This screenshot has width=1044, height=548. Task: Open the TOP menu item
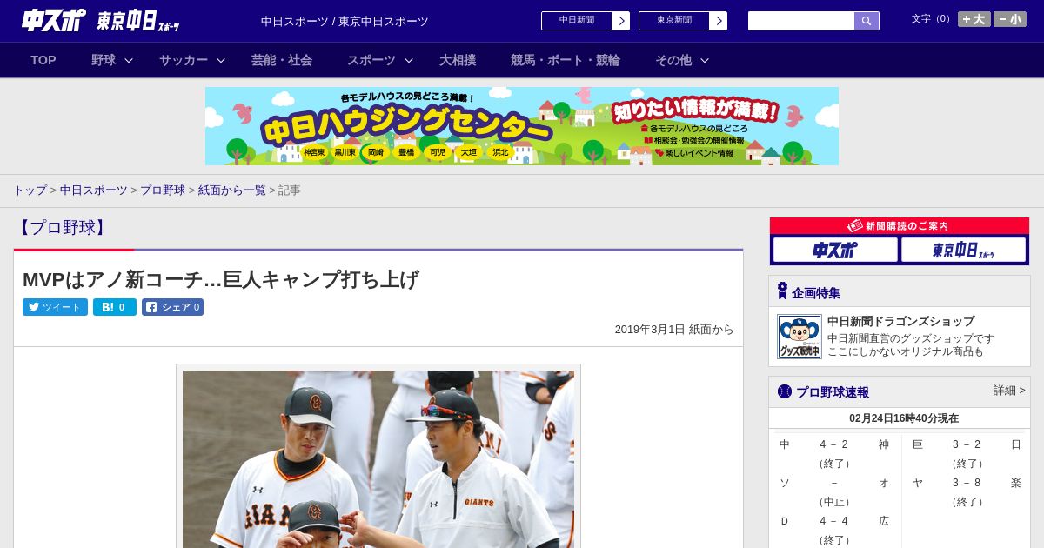click(43, 60)
